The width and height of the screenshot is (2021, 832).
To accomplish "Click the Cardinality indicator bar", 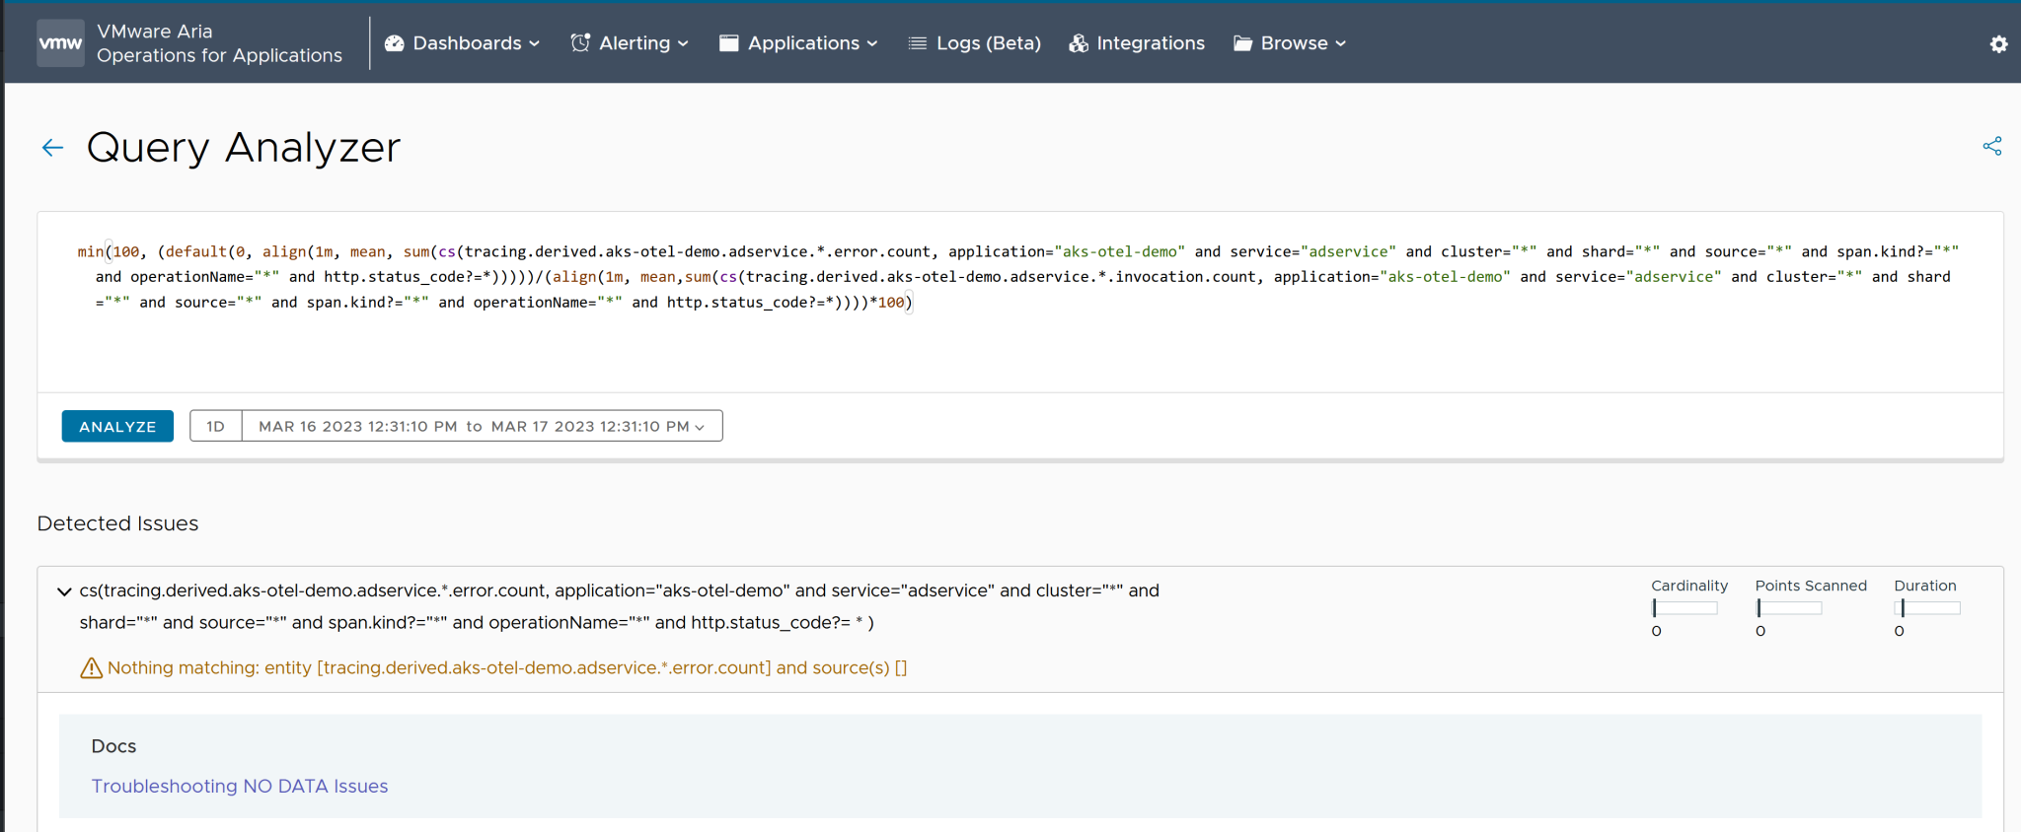I will 1684,608.
